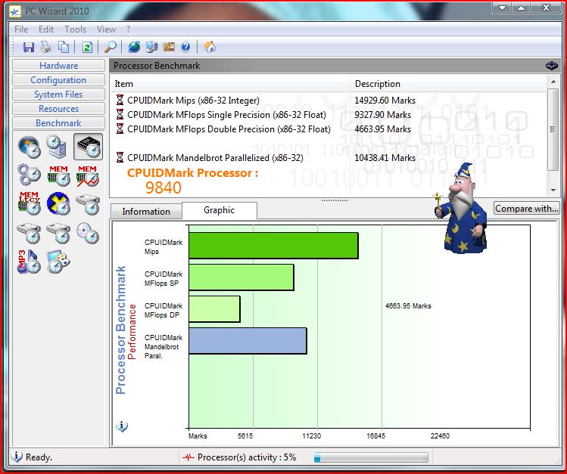The height and width of the screenshot is (474, 567).
Task: Click the Home house toolbar icon
Action: (x=210, y=47)
